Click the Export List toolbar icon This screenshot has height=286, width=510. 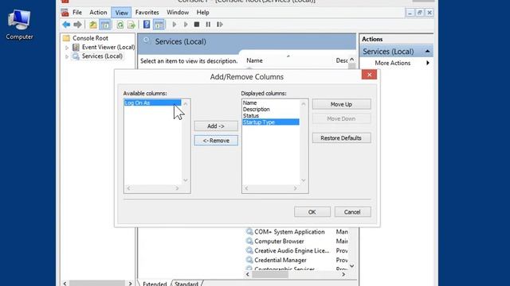coord(131,25)
